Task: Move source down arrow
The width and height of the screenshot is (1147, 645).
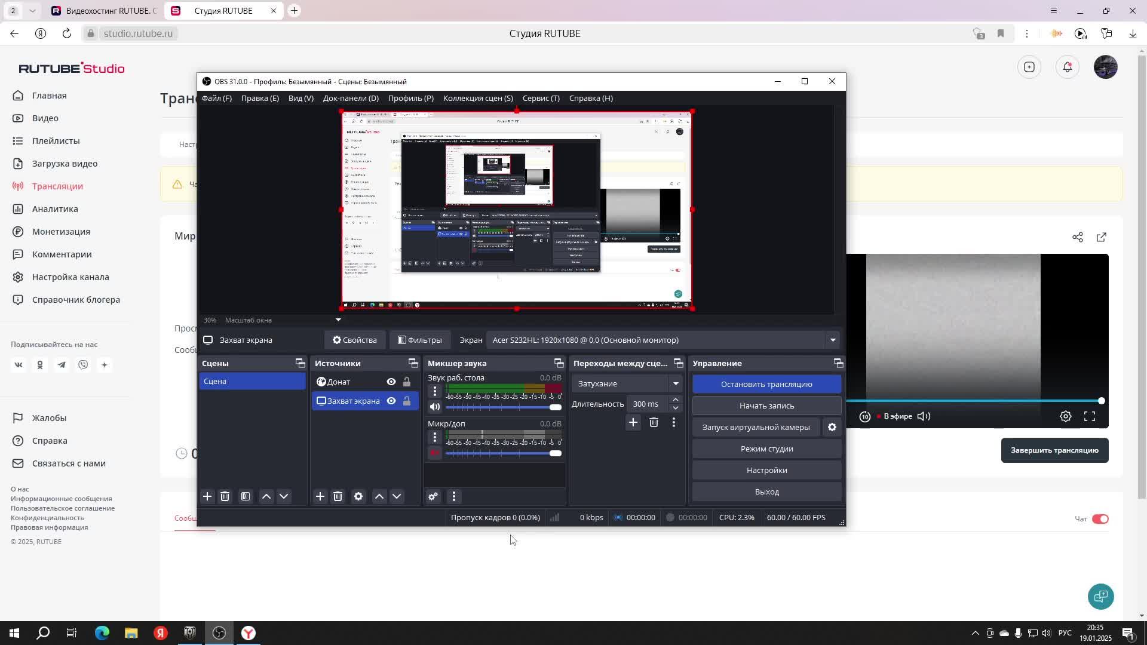Action: click(397, 496)
